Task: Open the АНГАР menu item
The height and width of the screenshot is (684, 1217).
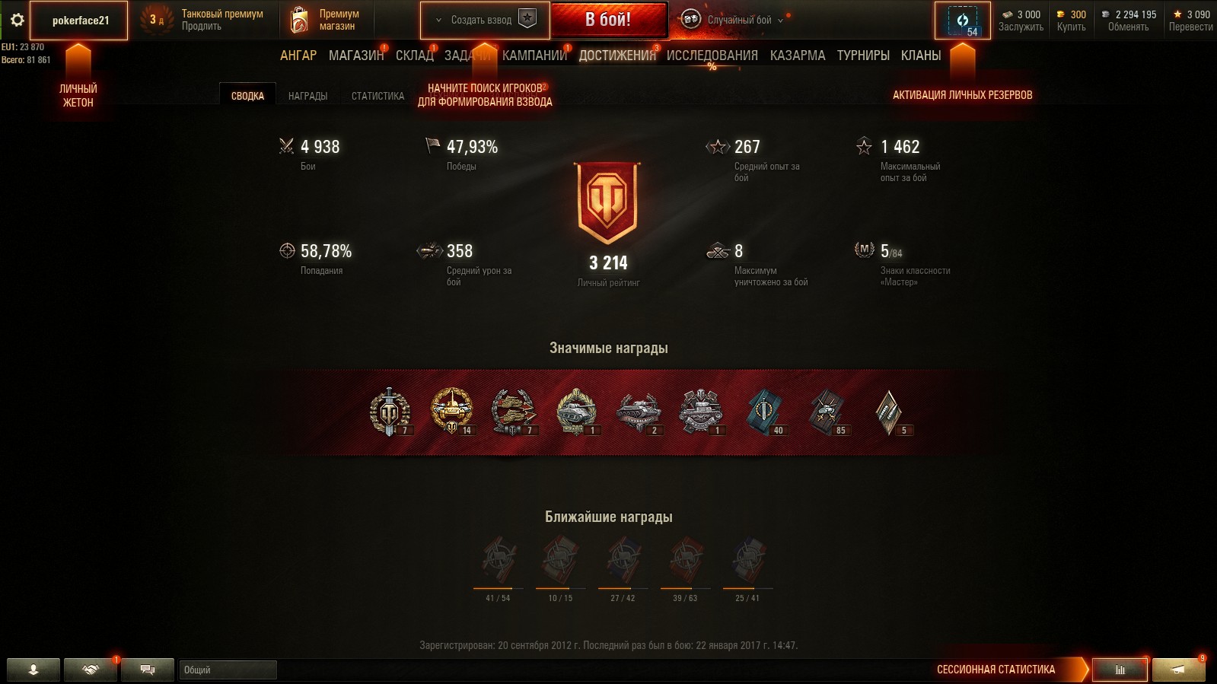Action: [x=298, y=56]
